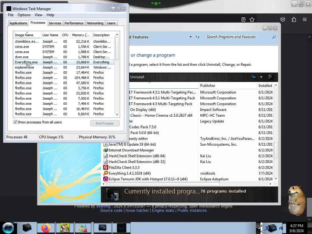The height and width of the screenshot is (234, 312).
Task: Sort processes by Memory column
Action: (81, 35)
